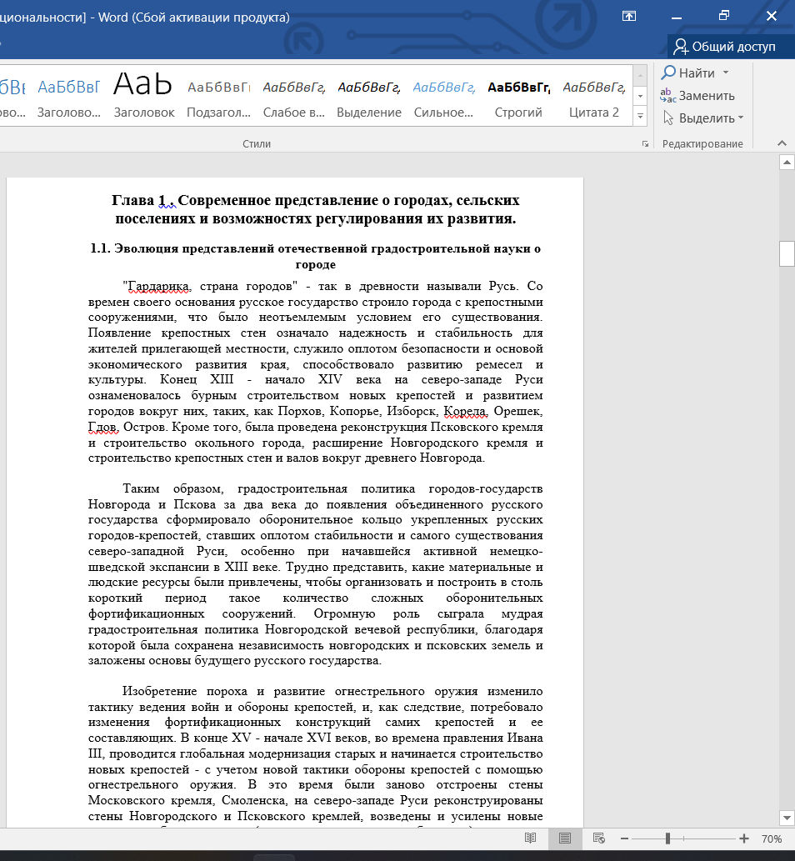The height and width of the screenshot is (861, 795).
Task: Switch to Web Layout view
Action: 598,838
